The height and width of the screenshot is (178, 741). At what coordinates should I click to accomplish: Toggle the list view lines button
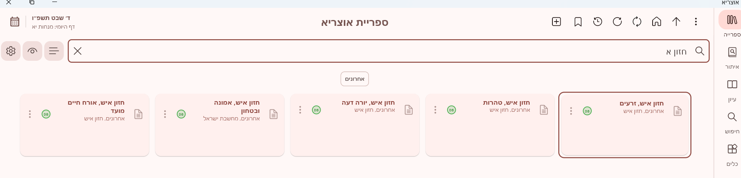pyautogui.click(x=54, y=51)
